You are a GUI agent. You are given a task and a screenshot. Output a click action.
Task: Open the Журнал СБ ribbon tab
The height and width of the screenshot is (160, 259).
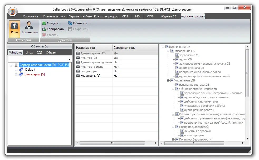pos(168,16)
